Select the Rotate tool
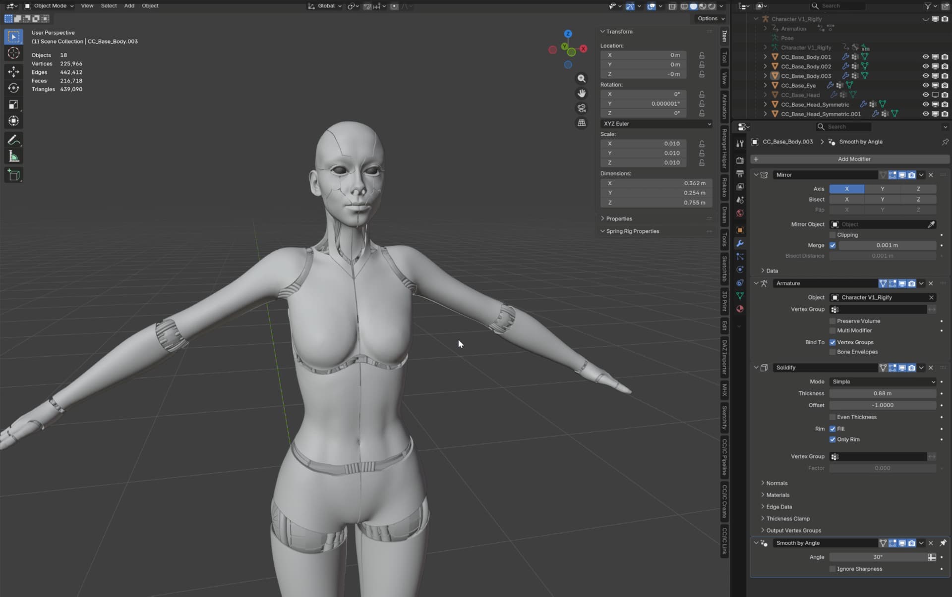Viewport: 952px width, 597px height. click(x=13, y=88)
